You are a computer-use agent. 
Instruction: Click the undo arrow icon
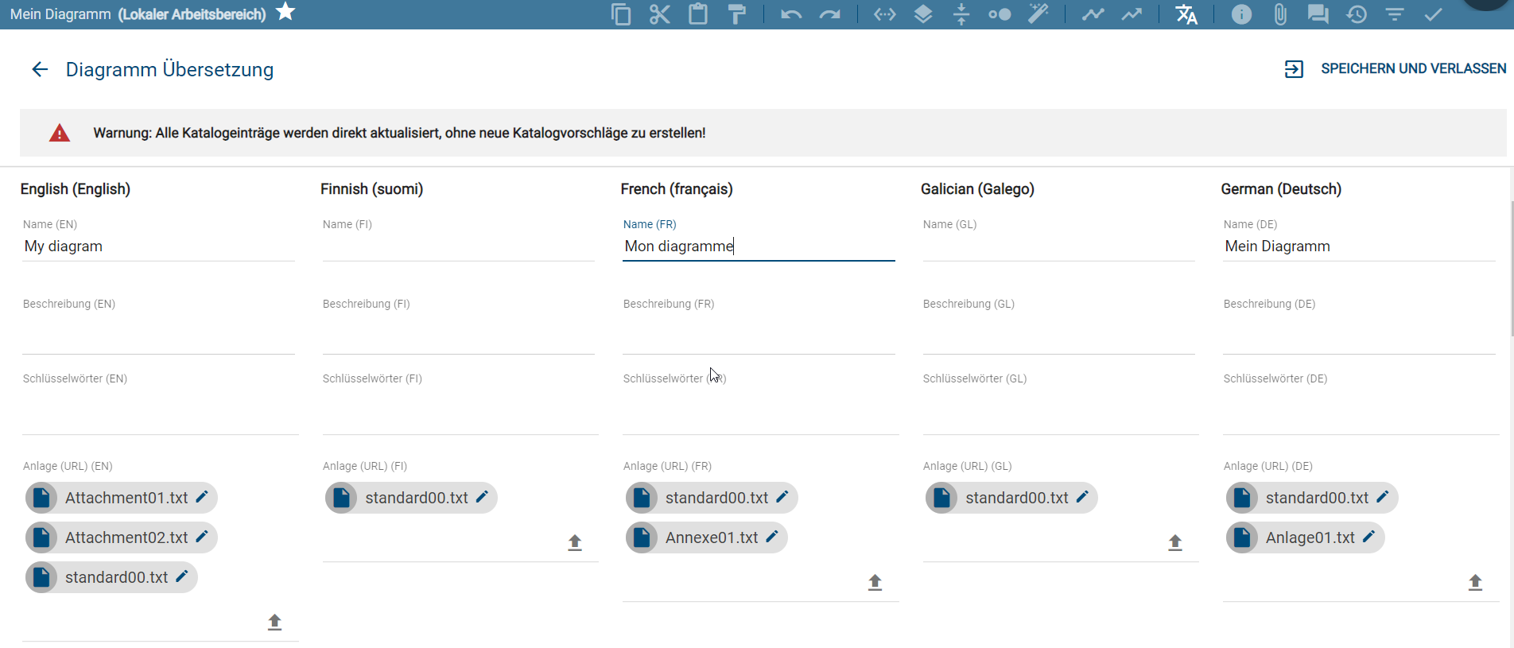(x=790, y=14)
